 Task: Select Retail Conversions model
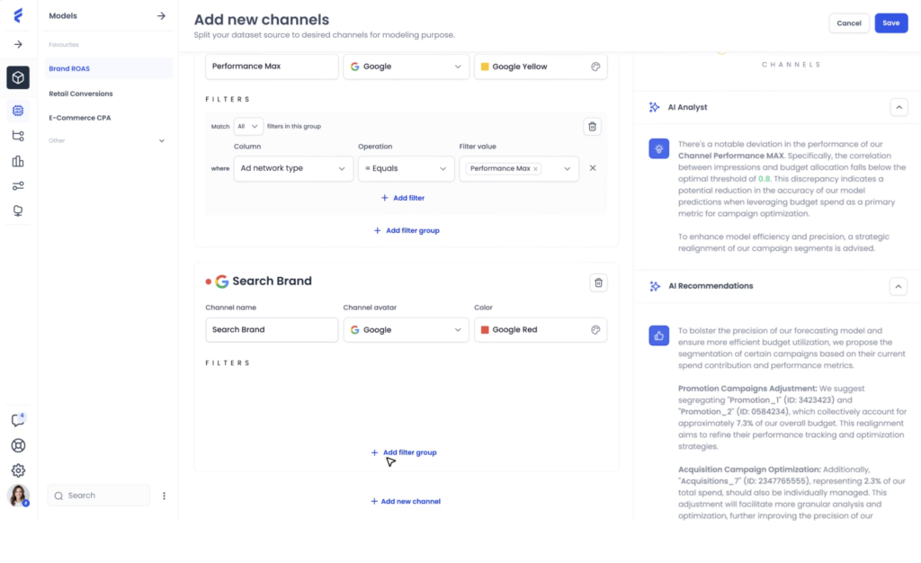81,93
